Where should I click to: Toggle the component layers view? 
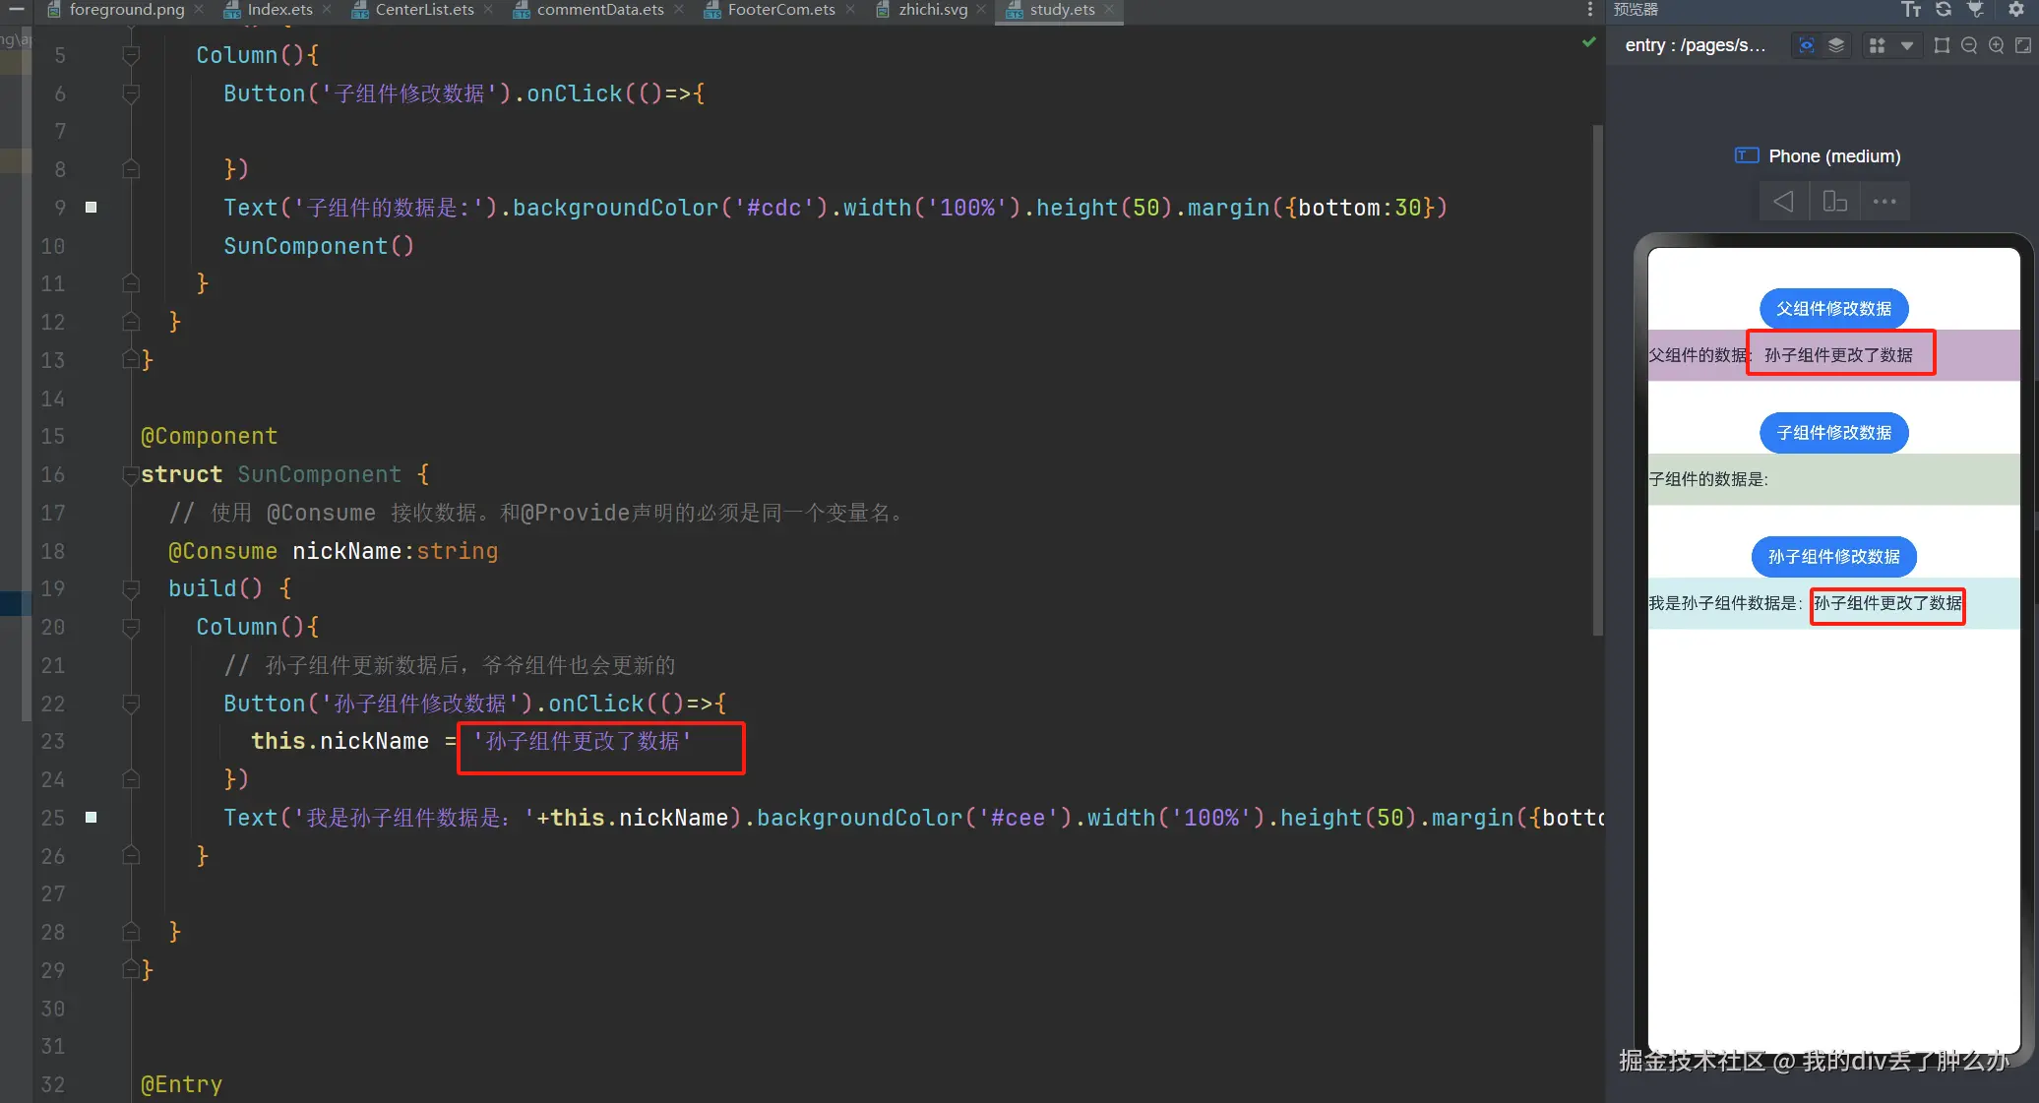click(1836, 45)
